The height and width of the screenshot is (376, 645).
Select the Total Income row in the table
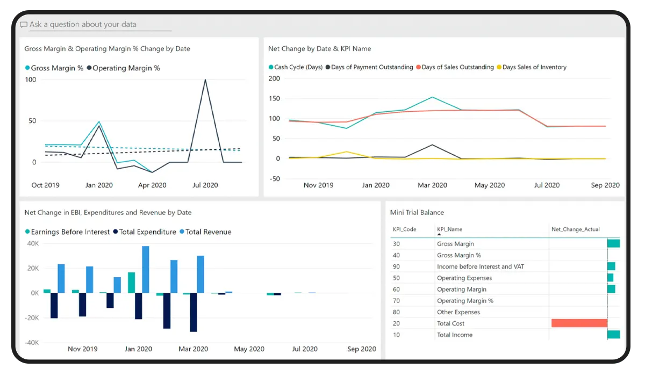455,335
